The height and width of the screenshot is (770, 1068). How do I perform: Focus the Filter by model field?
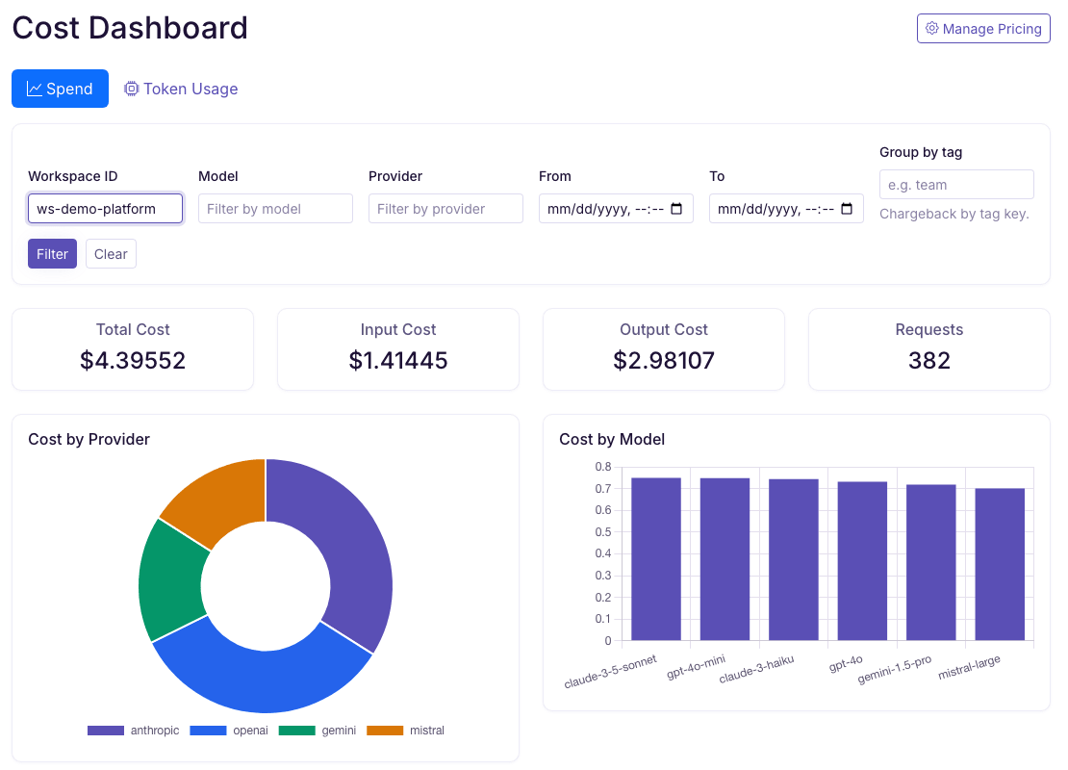click(x=276, y=209)
